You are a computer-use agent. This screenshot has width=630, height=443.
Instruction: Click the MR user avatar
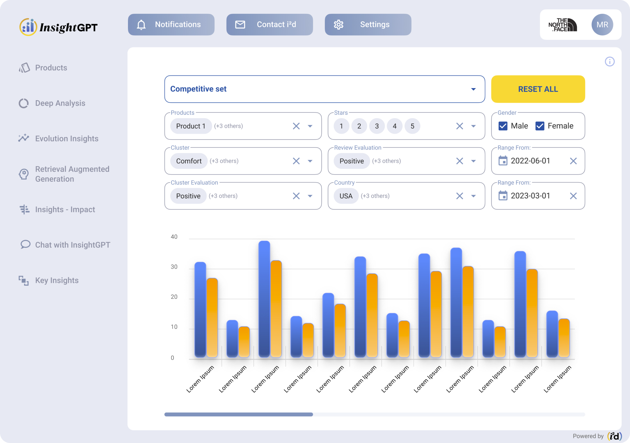pyautogui.click(x=602, y=25)
